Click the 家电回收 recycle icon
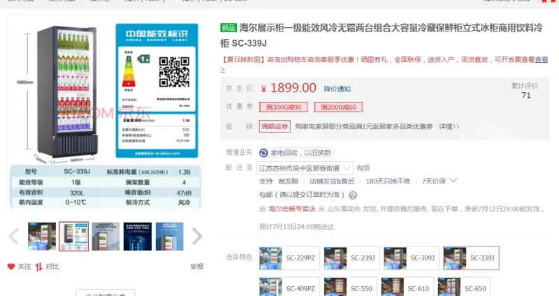The width and height of the screenshot is (559, 296). (x=263, y=153)
